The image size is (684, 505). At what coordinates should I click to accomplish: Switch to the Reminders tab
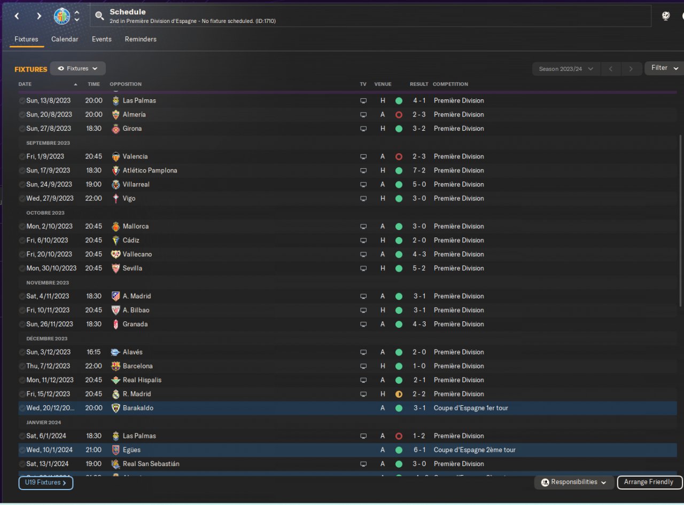[x=141, y=40]
